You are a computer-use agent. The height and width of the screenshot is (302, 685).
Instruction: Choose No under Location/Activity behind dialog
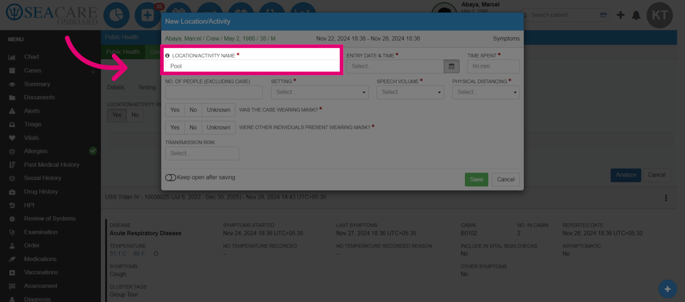coord(135,115)
